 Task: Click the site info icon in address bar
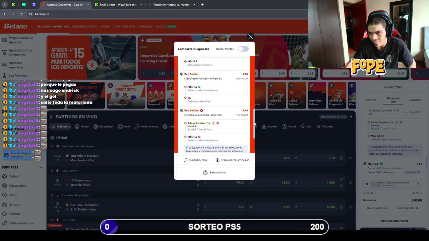click(30, 14)
